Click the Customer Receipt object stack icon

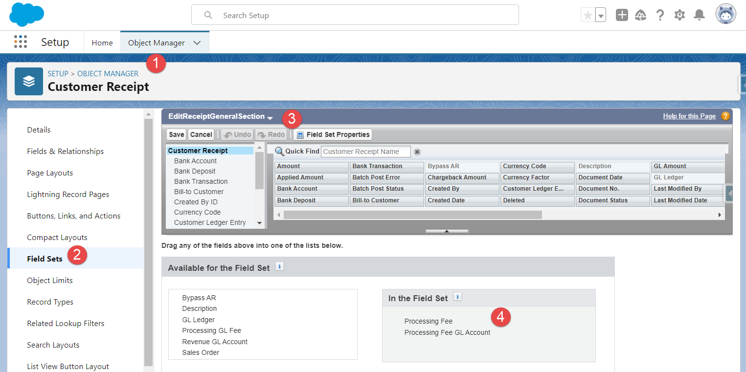coord(29,81)
